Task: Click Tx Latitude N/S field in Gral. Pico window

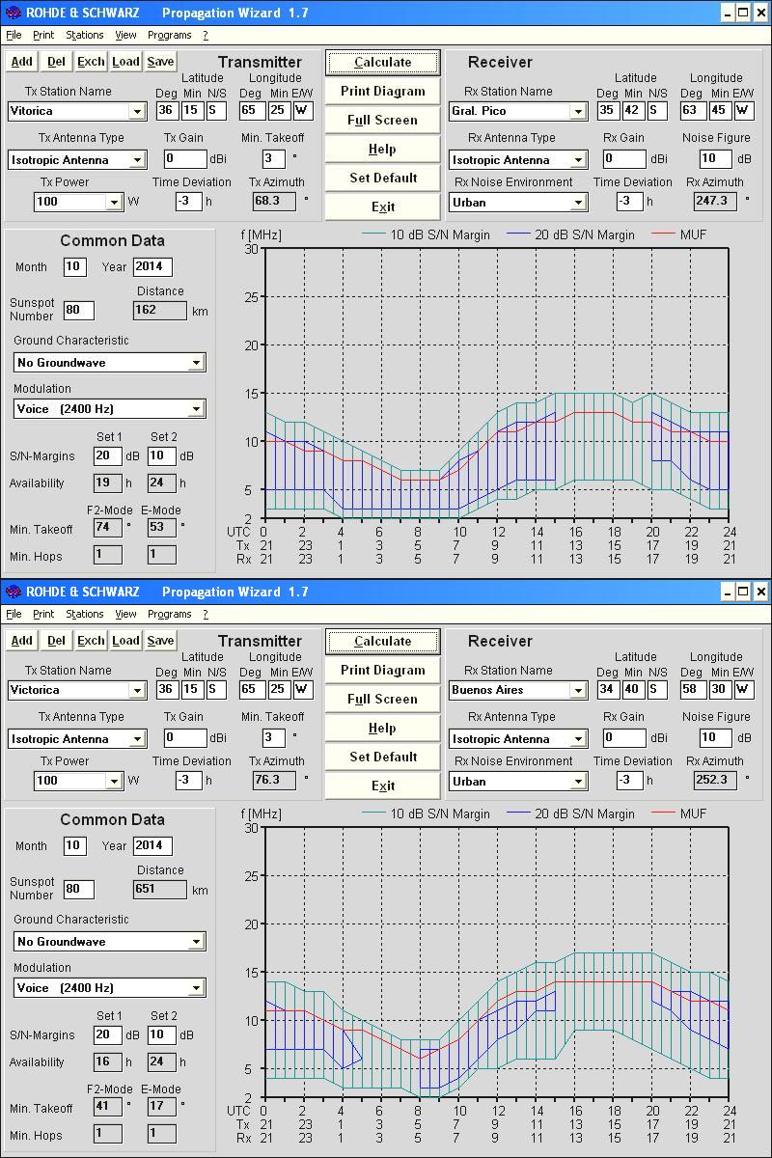Action: coord(216,110)
